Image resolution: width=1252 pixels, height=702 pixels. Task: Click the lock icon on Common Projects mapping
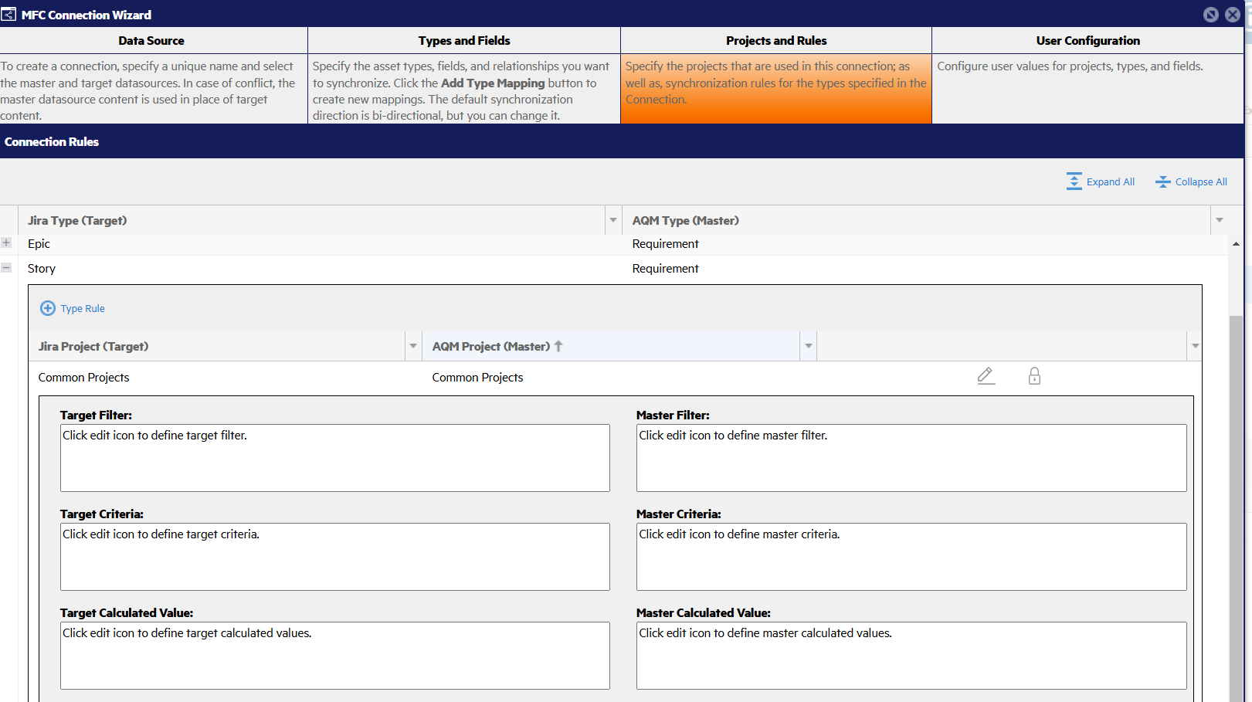pyautogui.click(x=1034, y=376)
